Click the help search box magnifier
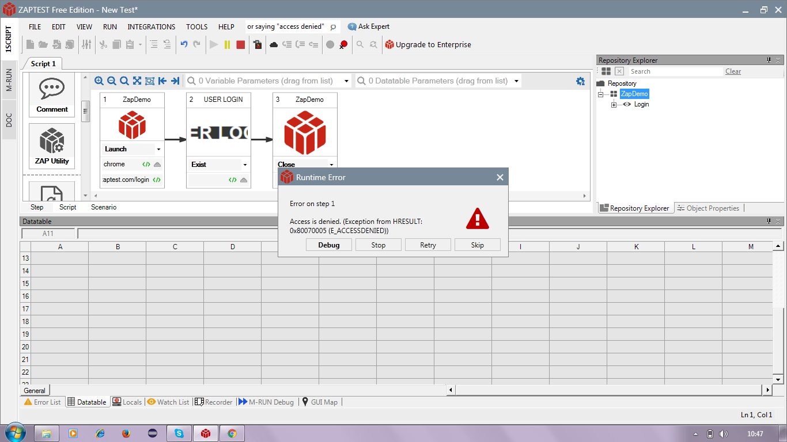Screen dimensions: 787x442 [x=333, y=27]
